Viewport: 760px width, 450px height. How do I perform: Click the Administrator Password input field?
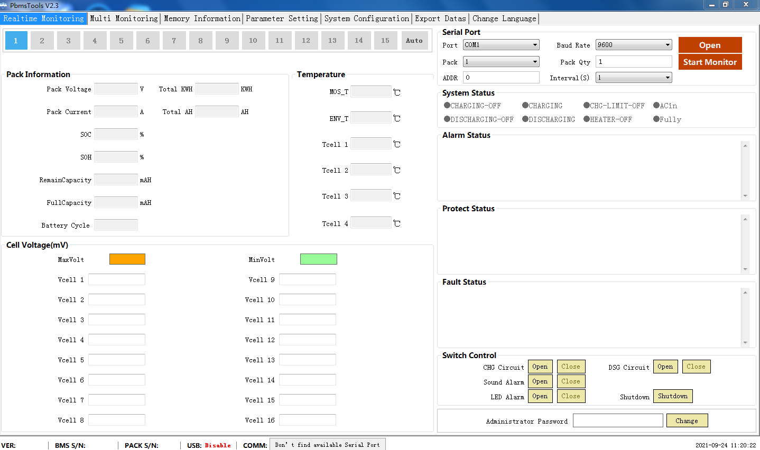click(617, 420)
